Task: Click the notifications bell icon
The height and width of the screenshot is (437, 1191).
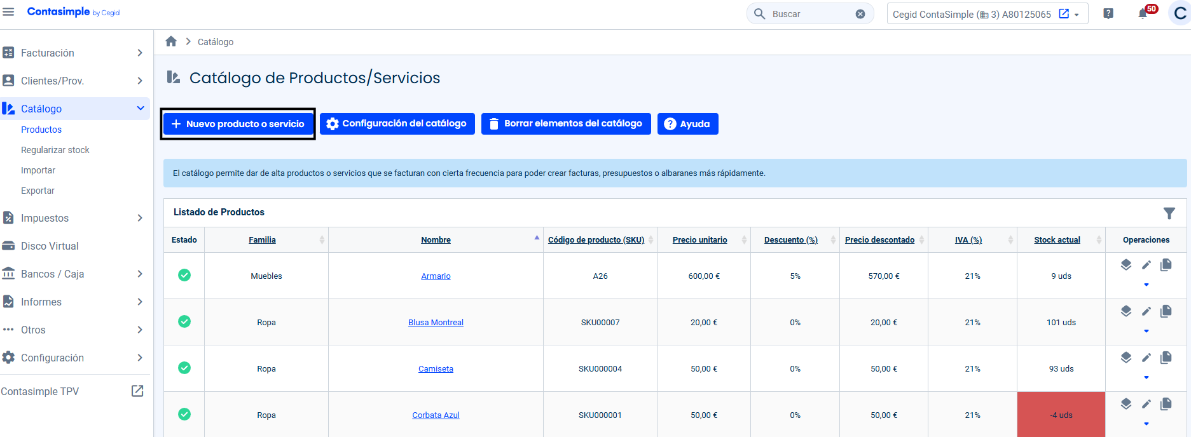Action: coord(1143,14)
